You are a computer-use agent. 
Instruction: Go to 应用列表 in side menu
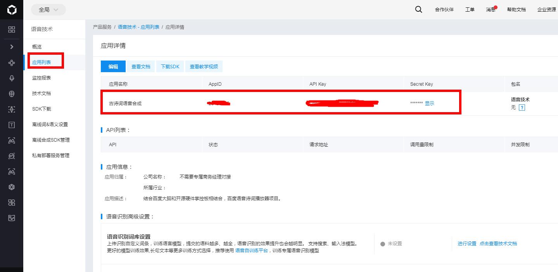pos(41,62)
